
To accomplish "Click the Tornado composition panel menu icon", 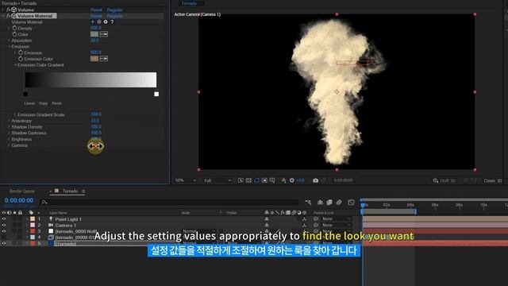I will (x=83, y=191).
